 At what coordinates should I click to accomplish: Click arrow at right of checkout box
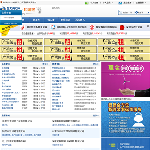[148, 12]
